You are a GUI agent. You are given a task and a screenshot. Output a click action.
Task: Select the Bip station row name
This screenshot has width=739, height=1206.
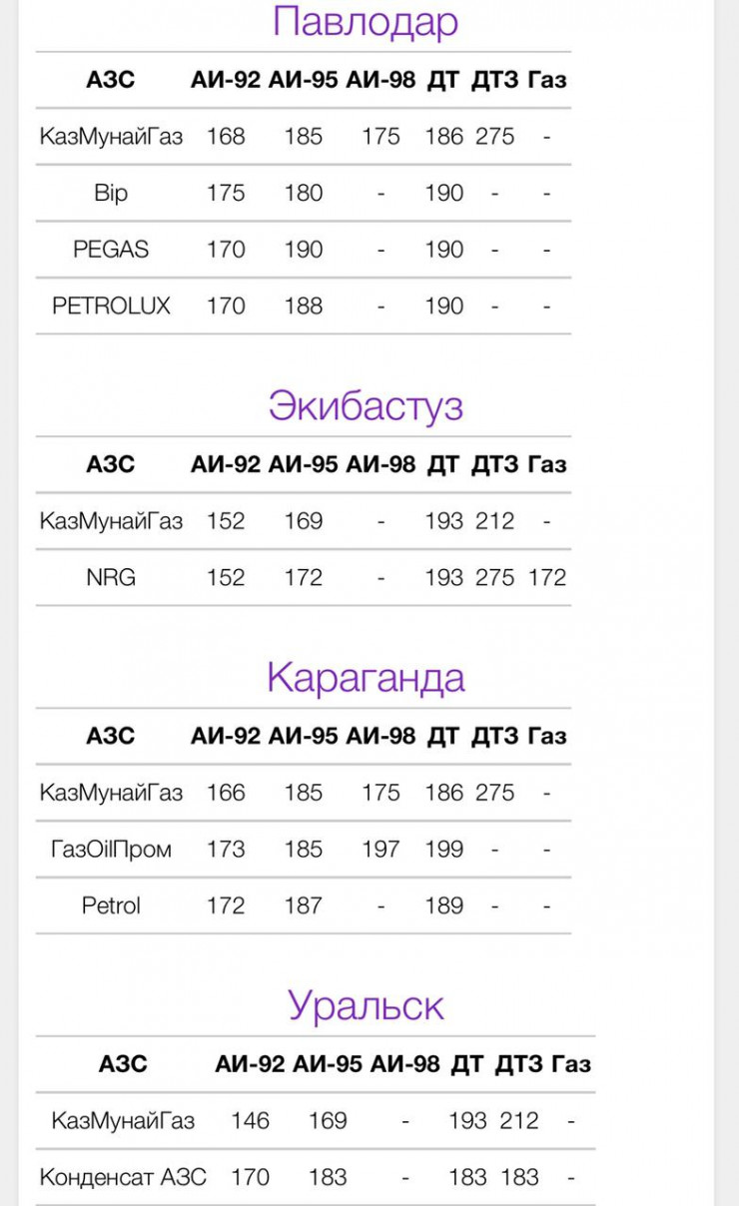111,193
